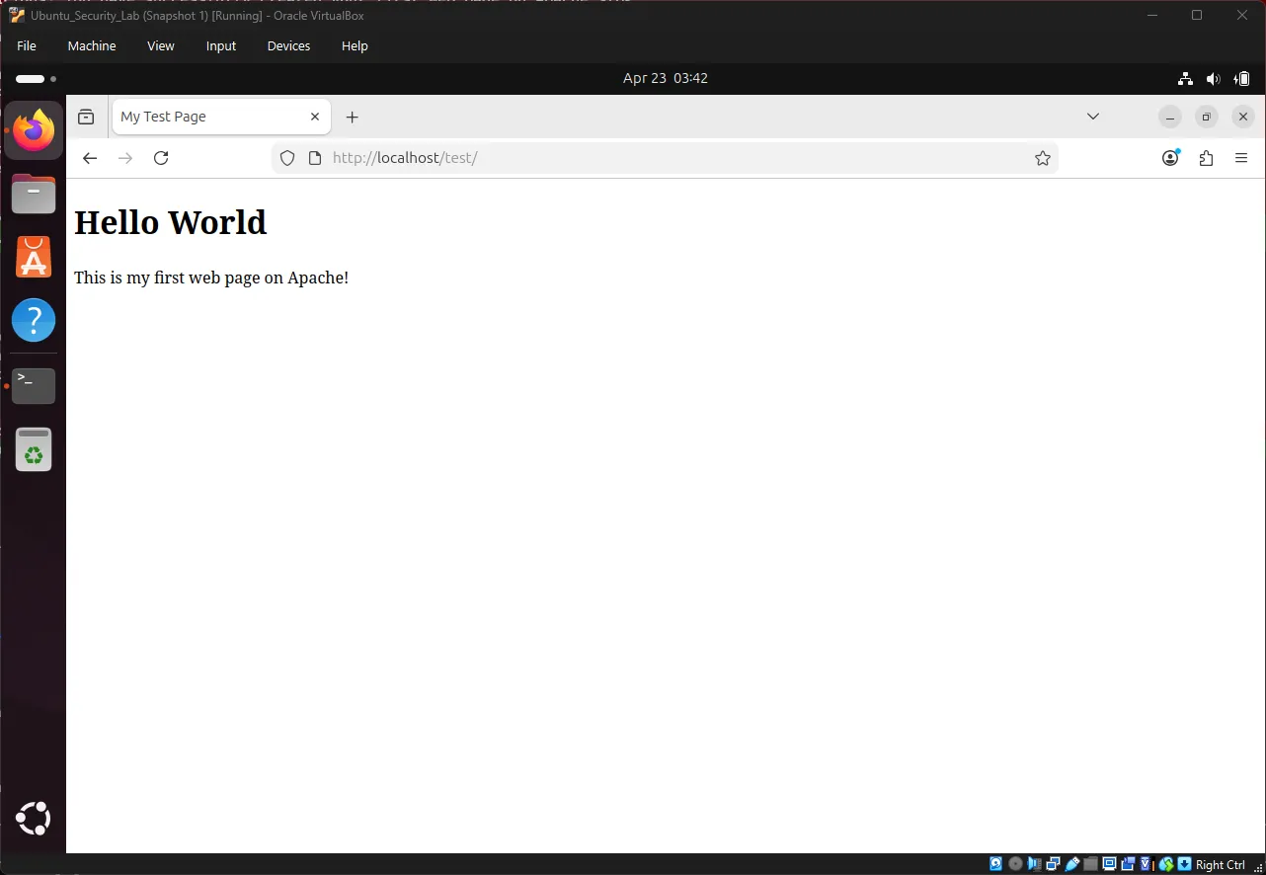Image resolution: width=1266 pixels, height=875 pixels.
Task: Open the Firefox hamburger menu
Action: coord(1241,158)
